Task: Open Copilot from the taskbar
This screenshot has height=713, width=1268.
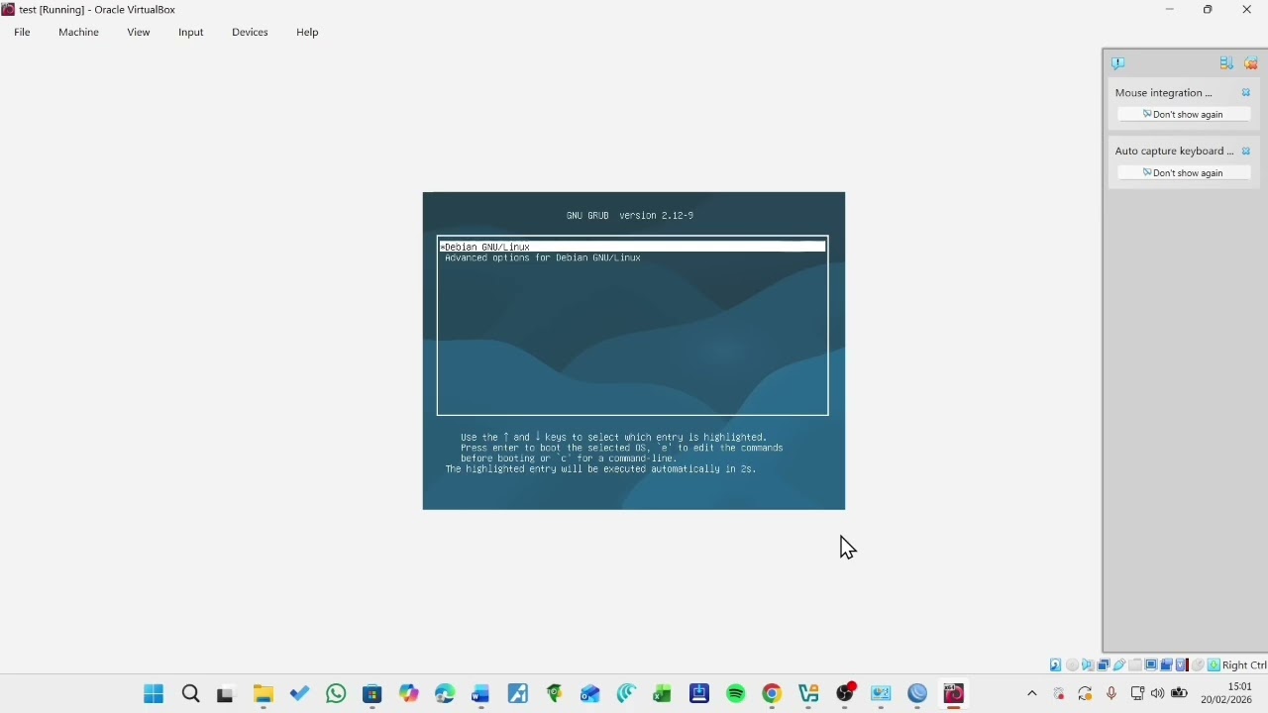Action: (x=408, y=694)
